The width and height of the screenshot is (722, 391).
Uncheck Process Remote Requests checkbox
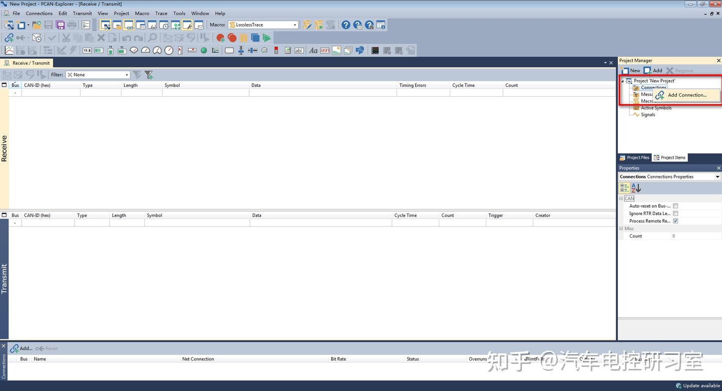click(x=675, y=221)
